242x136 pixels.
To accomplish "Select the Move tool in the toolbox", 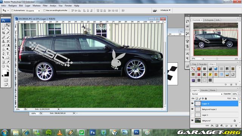I will (x=8, y=25).
